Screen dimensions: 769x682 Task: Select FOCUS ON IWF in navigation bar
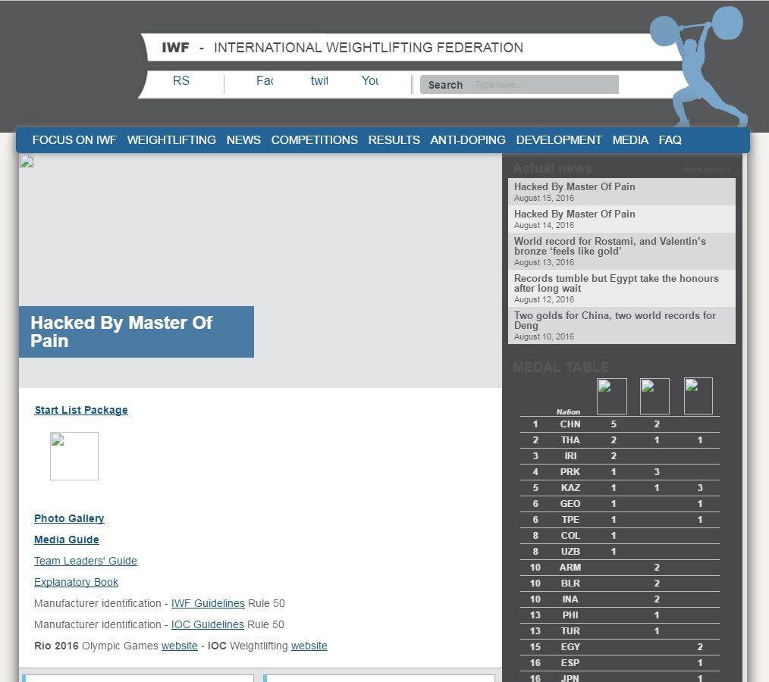click(x=74, y=140)
